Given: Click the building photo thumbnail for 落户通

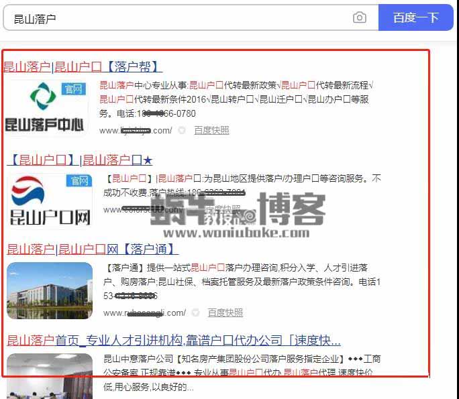Looking at the screenshot, I should pos(50,290).
